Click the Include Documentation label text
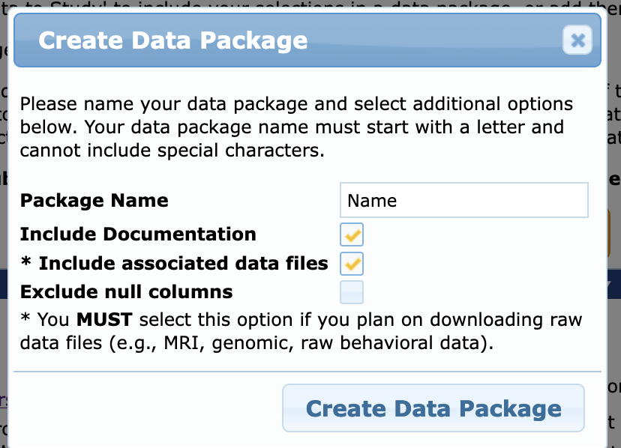The image size is (621, 448). [138, 234]
